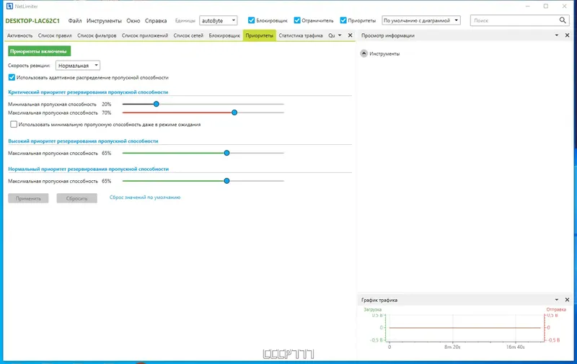Screen dimensions: 577x364
Task: Click the Применить button
Action: point(28,198)
